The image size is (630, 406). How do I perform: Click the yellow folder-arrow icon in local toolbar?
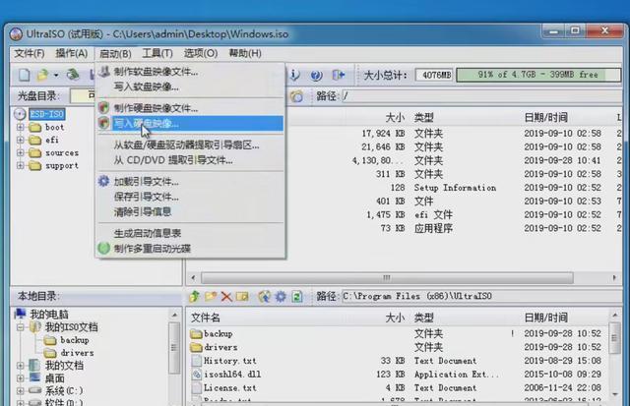pyautogui.click(x=242, y=297)
